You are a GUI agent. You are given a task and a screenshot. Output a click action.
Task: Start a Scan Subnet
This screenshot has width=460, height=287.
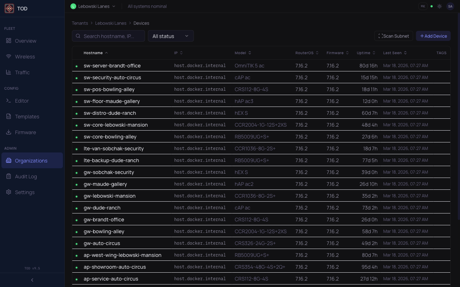pyautogui.click(x=394, y=36)
